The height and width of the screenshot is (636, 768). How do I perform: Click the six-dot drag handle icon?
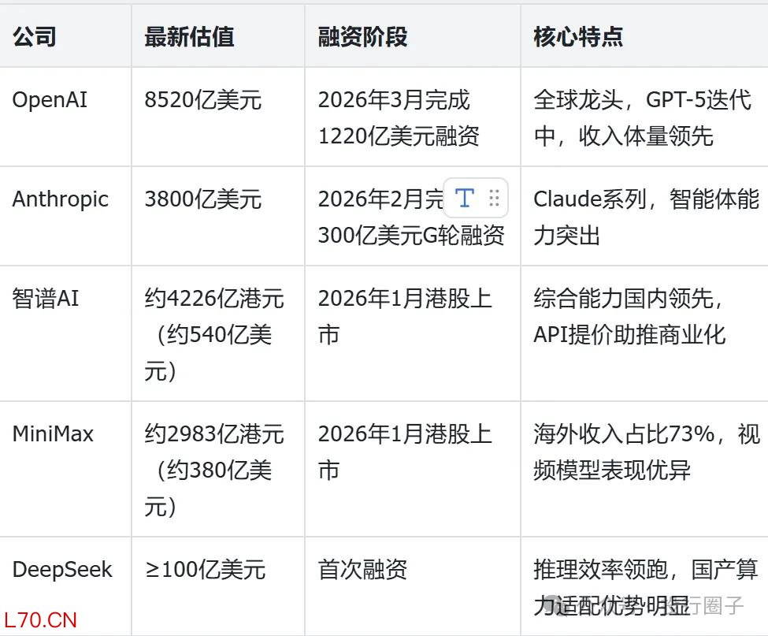495,199
